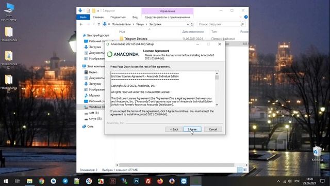Click Пользователи in the address breadcrumb
This screenshot has height=186, width=330.
click(x=121, y=24)
